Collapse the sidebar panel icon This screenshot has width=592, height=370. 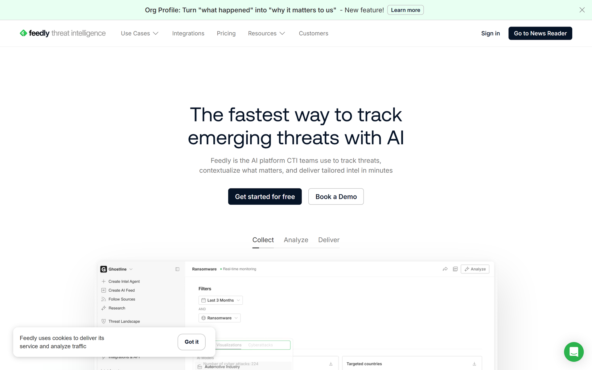[177, 269]
